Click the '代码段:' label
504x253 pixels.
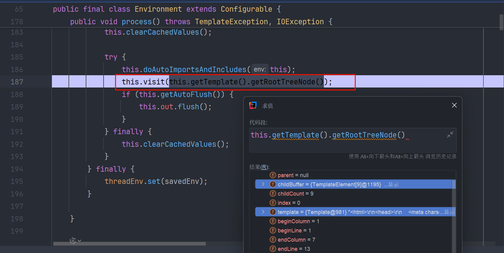tap(258, 123)
